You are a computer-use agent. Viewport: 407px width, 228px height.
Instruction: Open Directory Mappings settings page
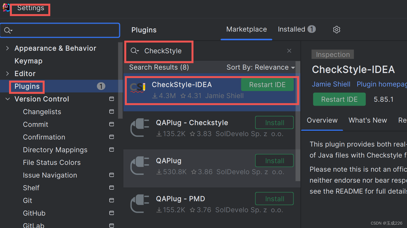pos(55,150)
